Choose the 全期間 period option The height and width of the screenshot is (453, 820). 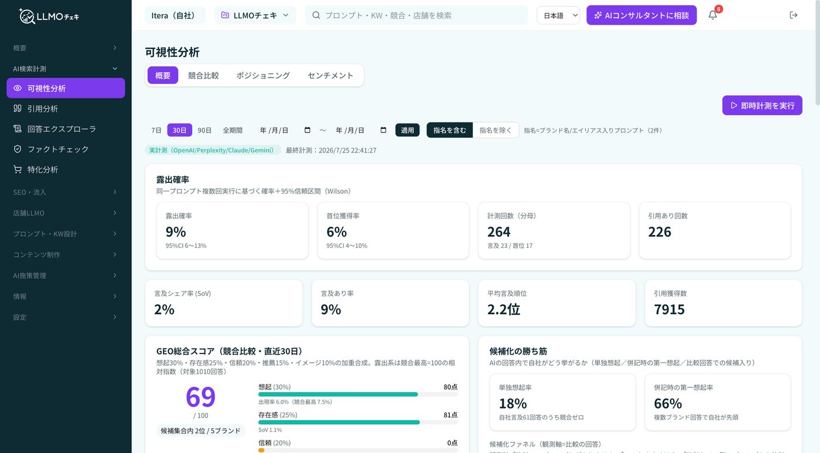233,130
